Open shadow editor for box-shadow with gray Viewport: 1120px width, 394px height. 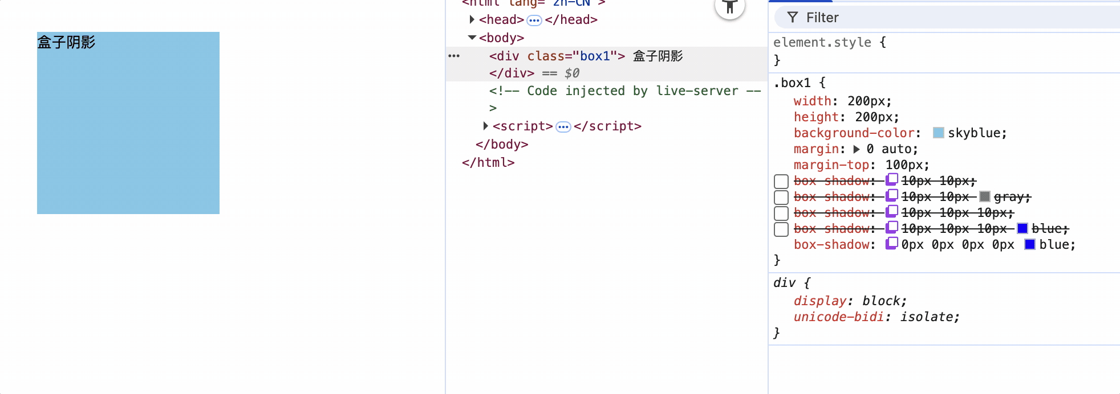891,196
